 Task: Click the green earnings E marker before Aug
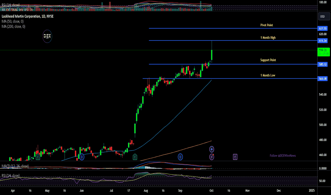pos(135,157)
